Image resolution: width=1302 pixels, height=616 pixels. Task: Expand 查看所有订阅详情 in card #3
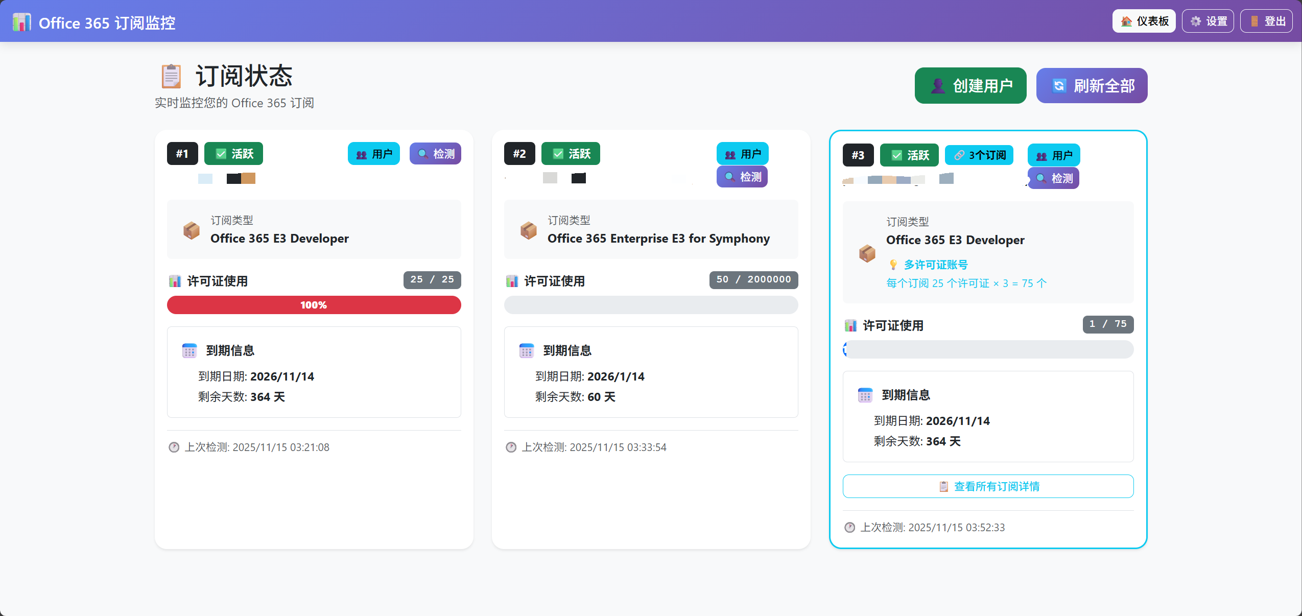point(988,486)
